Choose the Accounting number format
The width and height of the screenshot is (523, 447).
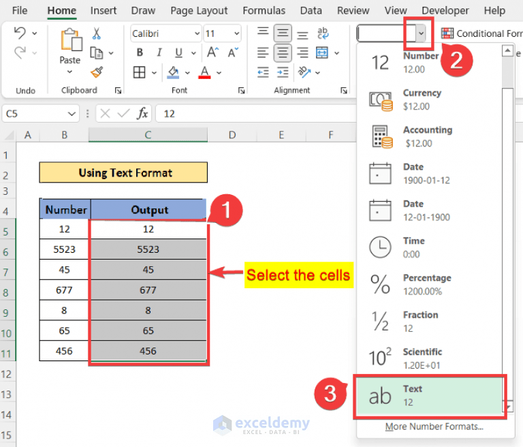(x=430, y=136)
